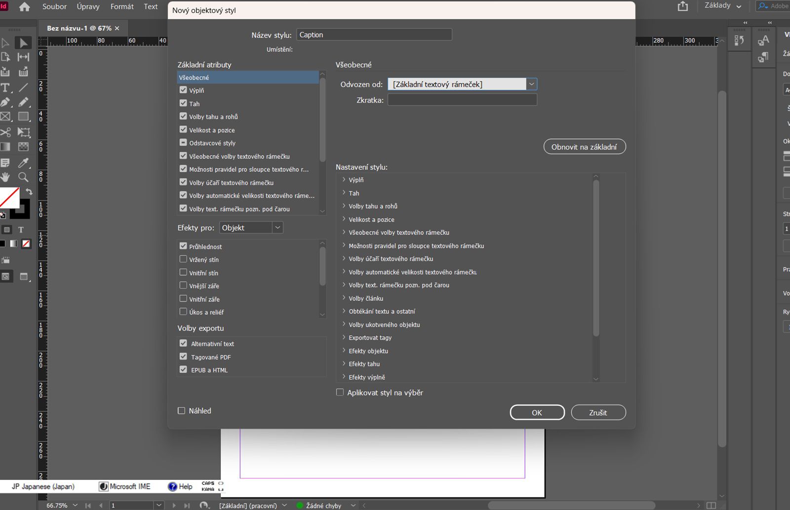790x510 pixels.
Task: Select the Free Transform tool
Action: click(x=23, y=132)
